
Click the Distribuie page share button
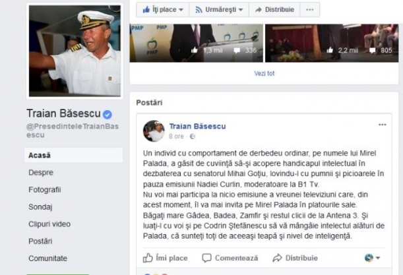click(274, 9)
